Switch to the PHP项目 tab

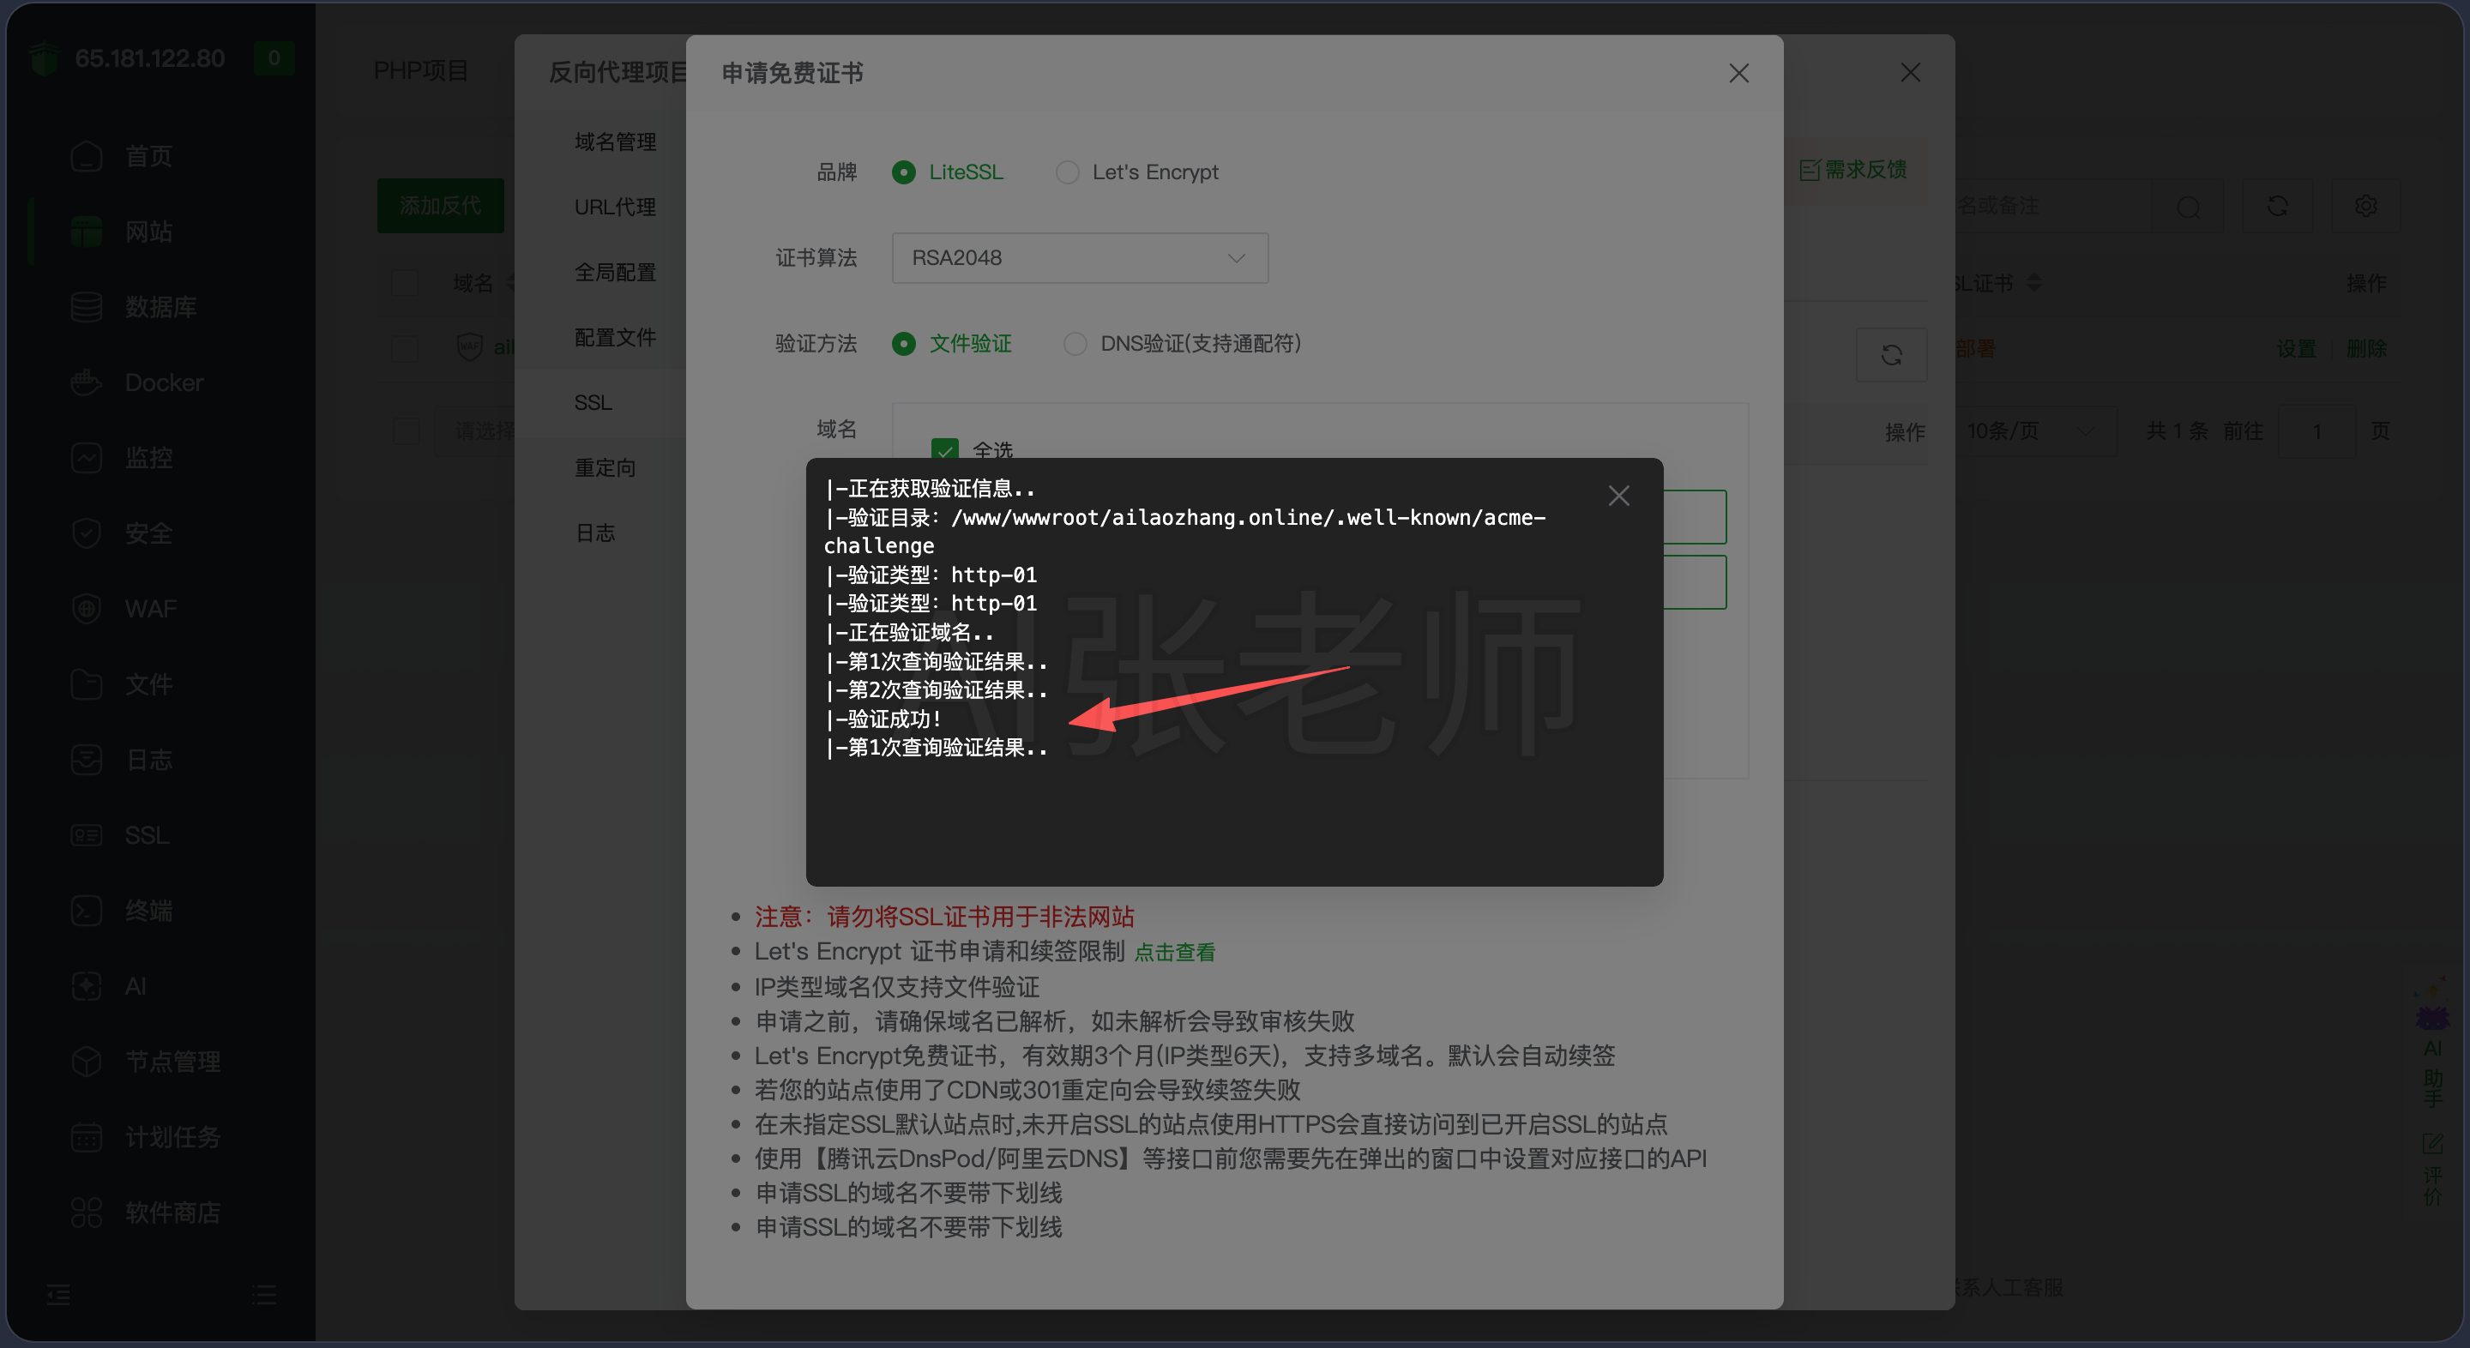pyautogui.click(x=420, y=71)
